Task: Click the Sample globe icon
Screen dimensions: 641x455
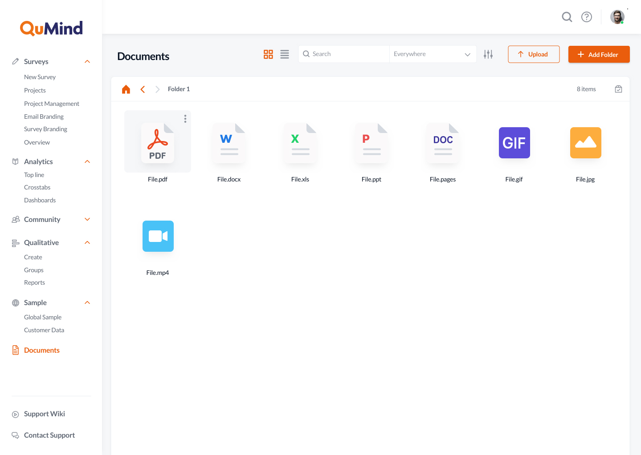Action: pos(16,303)
